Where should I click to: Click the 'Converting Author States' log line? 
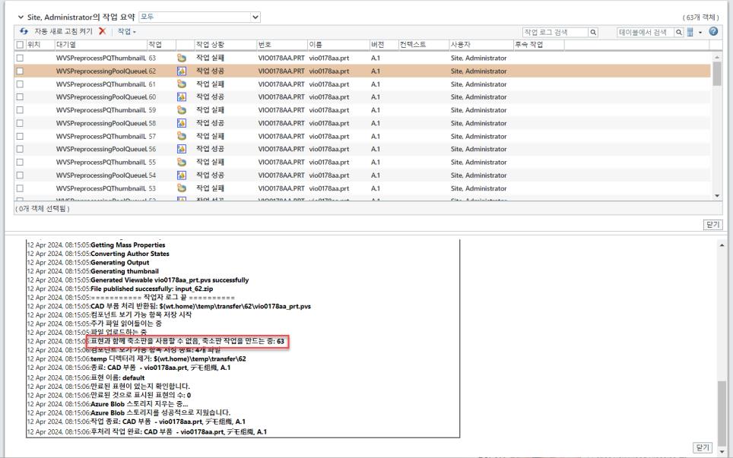tap(129, 254)
